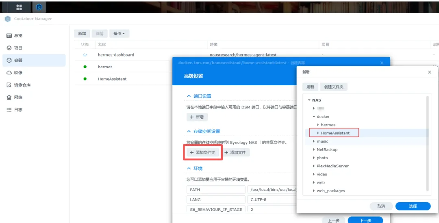This screenshot has height=223, width=439.
Task: Click the 名称 column header
Action: point(102,45)
